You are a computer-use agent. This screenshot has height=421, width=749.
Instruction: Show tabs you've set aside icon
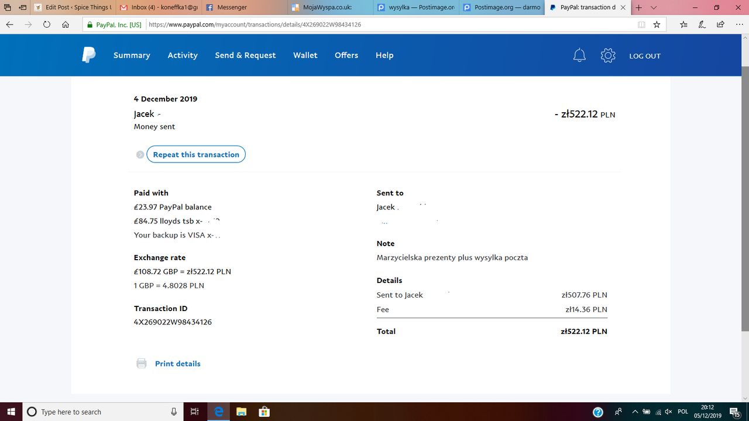(x=7, y=8)
